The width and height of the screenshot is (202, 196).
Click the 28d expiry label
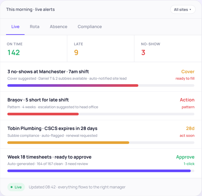tap(190, 128)
